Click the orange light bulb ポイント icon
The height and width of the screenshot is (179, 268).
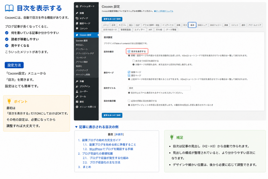(9, 101)
